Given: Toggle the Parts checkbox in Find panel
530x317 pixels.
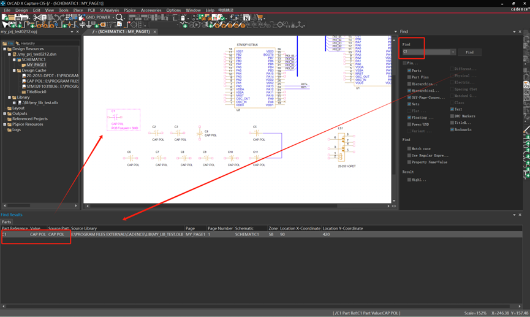Looking at the screenshot, I should [x=409, y=71].
